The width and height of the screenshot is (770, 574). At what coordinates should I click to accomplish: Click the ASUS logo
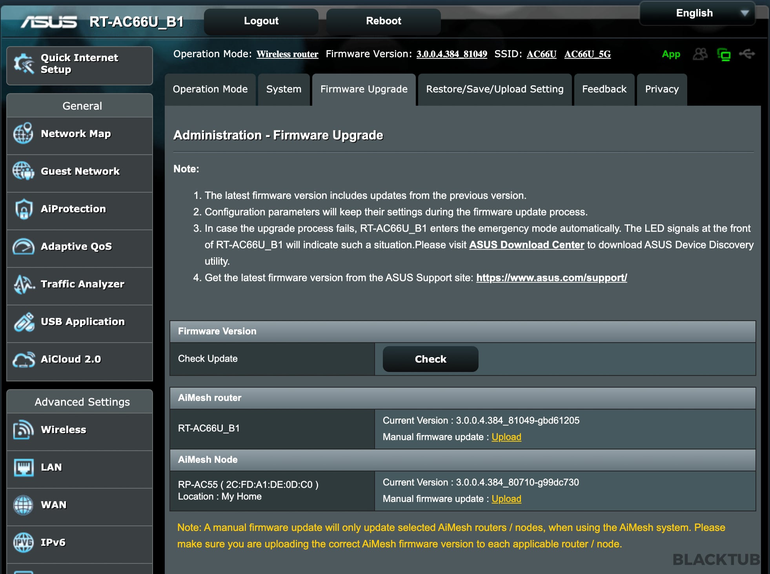tap(49, 22)
